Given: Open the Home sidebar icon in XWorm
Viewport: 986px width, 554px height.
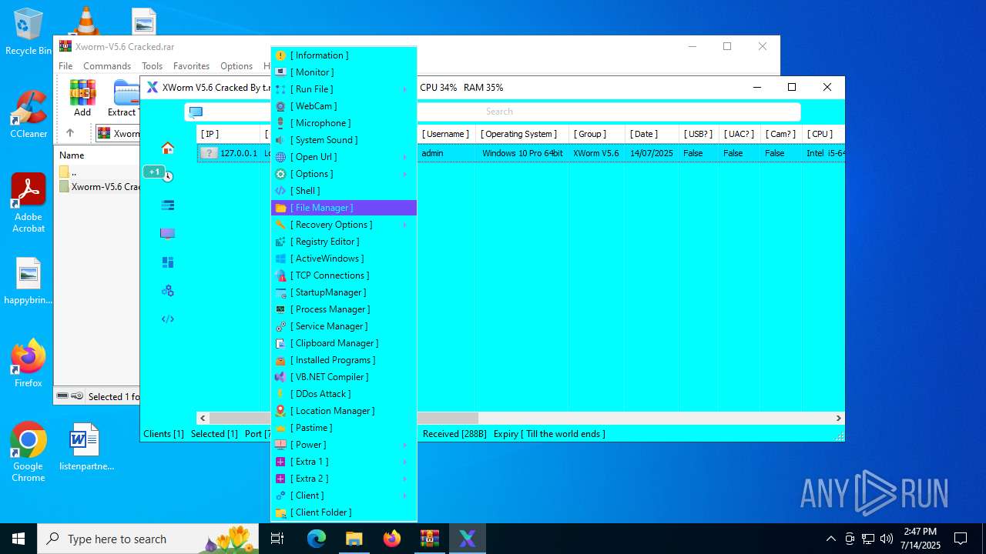Looking at the screenshot, I should [167, 148].
